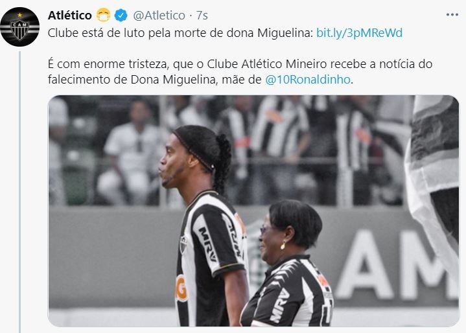Click the gold star above the crest
Viewport: 466px width, 333px height.
(19, 15)
